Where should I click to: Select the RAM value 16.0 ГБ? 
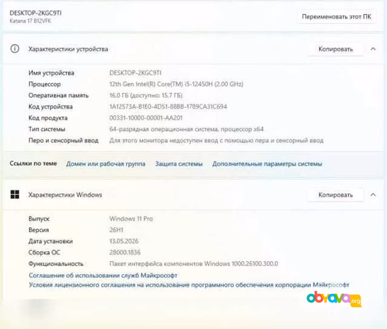tap(146, 95)
